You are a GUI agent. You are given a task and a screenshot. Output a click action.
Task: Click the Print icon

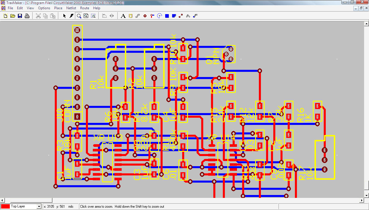[x=27, y=16]
